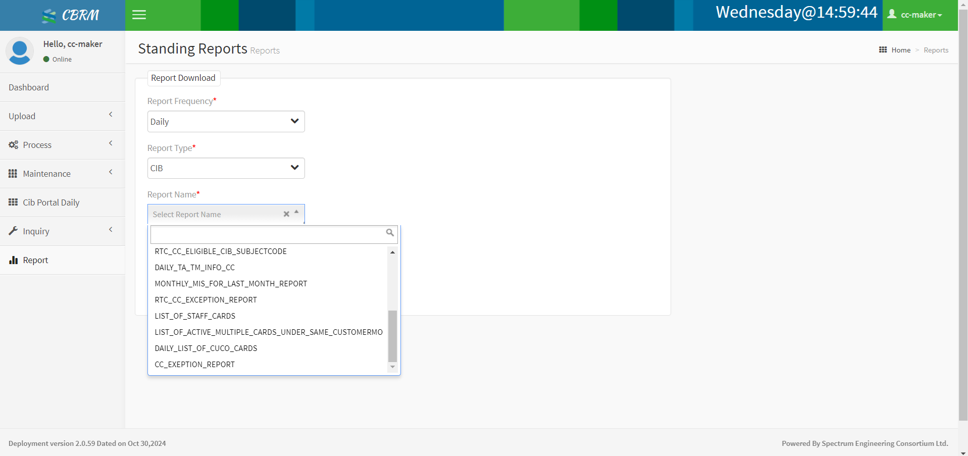Select DAILY_LIST_OF_CUCO_CARDS option
This screenshot has width=968, height=456.
tap(269, 348)
